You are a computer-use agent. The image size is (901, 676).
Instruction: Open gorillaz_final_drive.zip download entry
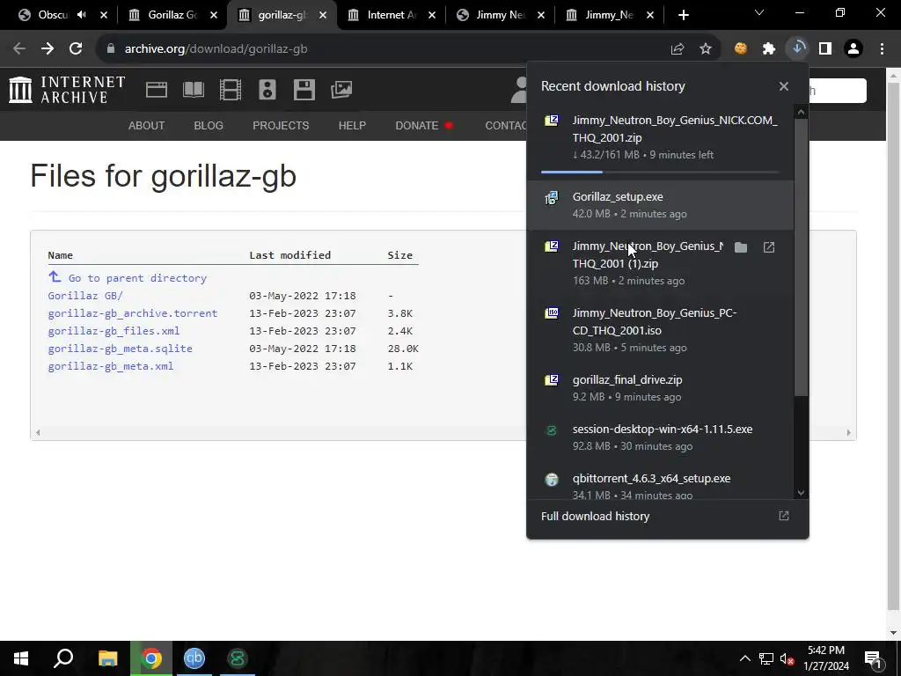(x=660, y=388)
